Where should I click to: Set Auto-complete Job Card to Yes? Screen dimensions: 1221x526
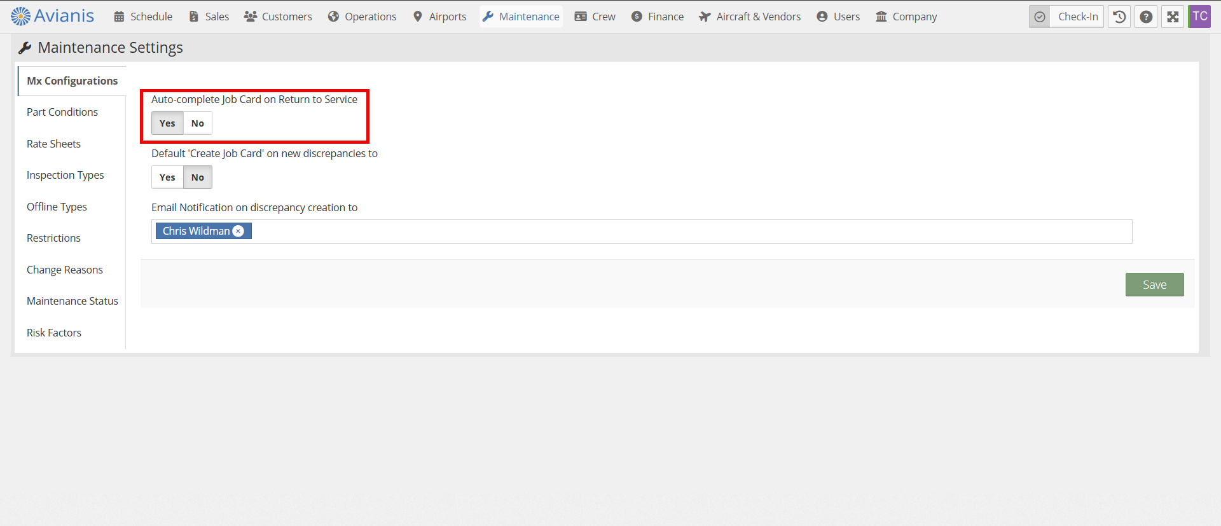pos(167,123)
